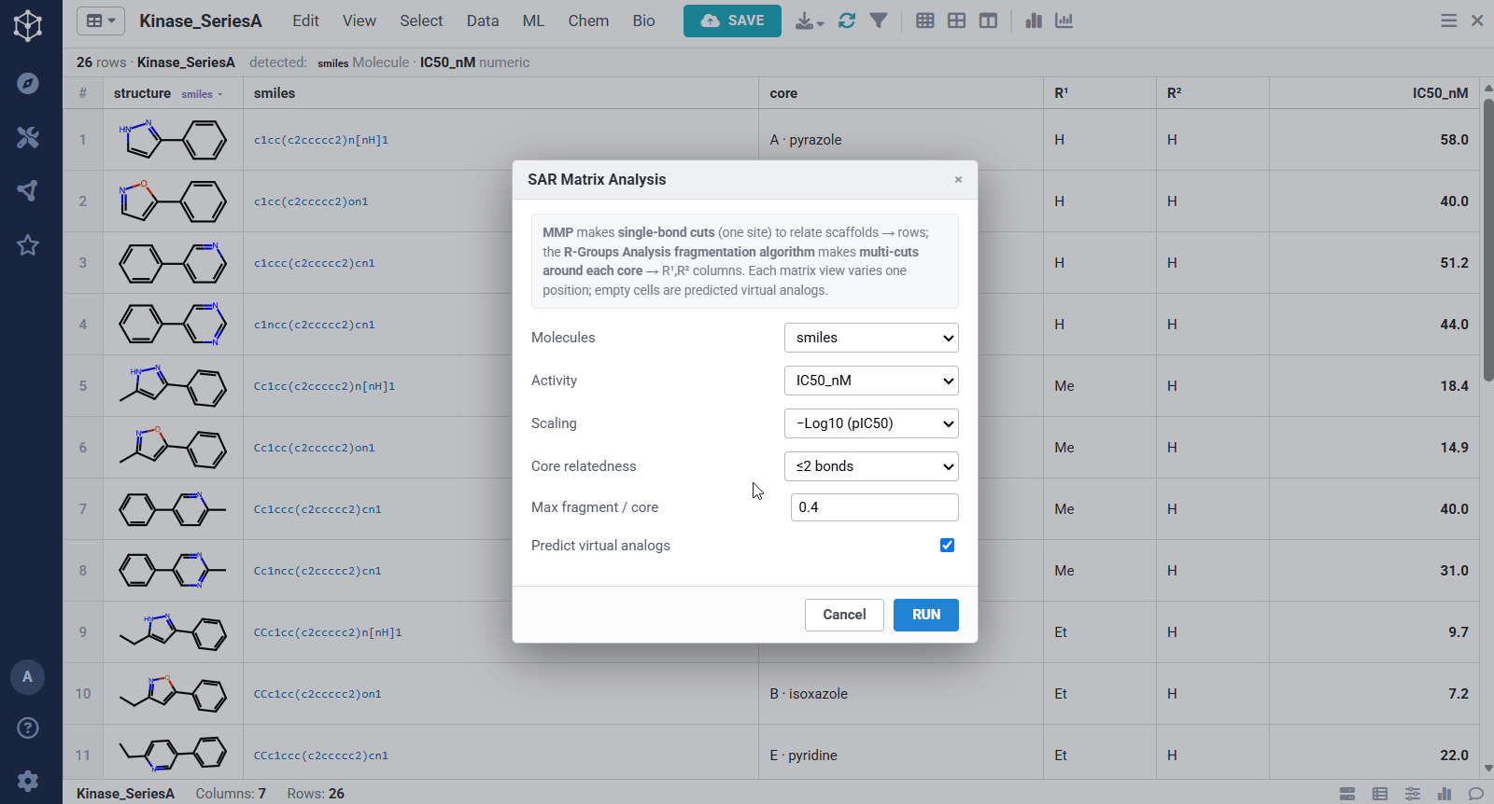Click the refresh table icon
The width and height of the screenshot is (1494, 804).
click(x=847, y=21)
